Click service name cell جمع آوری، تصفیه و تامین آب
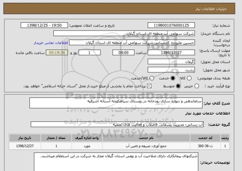 (x=146, y=146)
